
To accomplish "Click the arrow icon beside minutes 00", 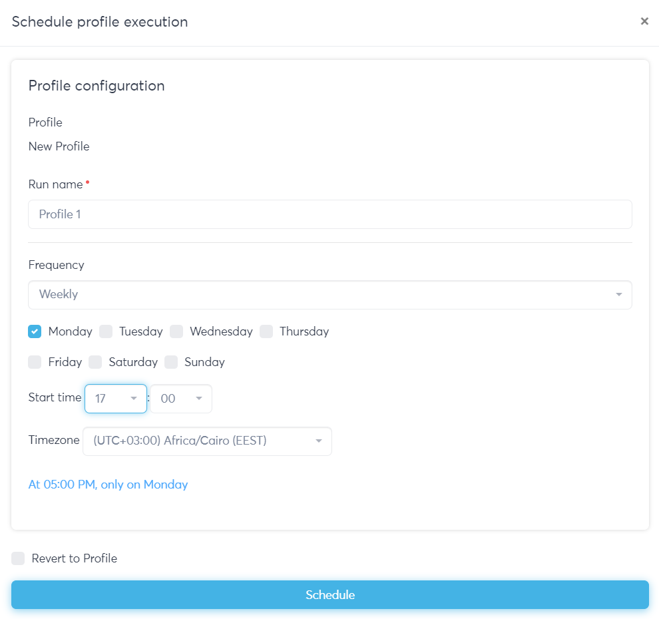I will point(198,399).
